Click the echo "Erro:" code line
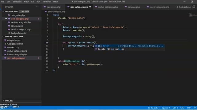 click(x=83, y=64)
